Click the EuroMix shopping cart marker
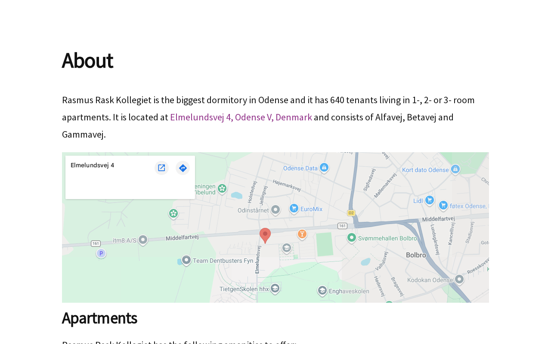Screen dimensions: 551x344 pyautogui.click(x=294, y=209)
